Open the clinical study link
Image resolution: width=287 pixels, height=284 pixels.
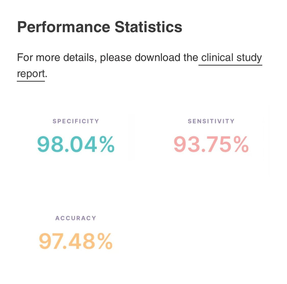(232, 58)
